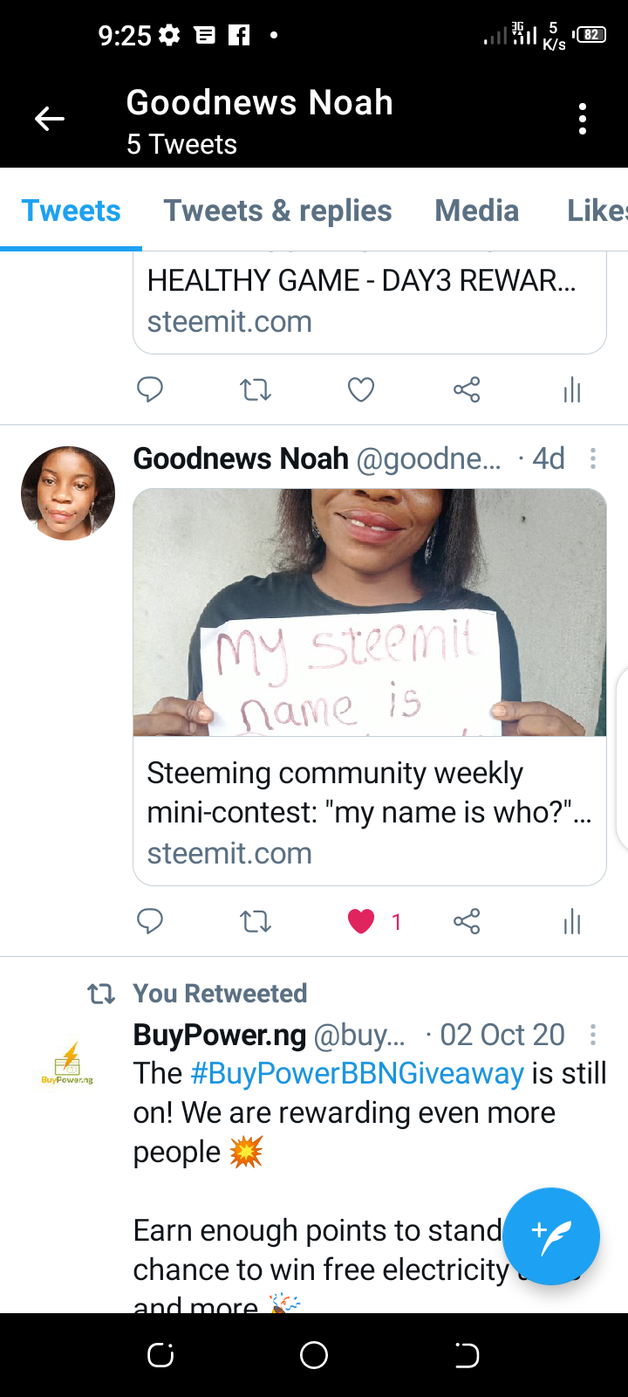Open the 'my steemit name is' image
The width and height of the screenshot is (628, 1397).
(370, 612)
